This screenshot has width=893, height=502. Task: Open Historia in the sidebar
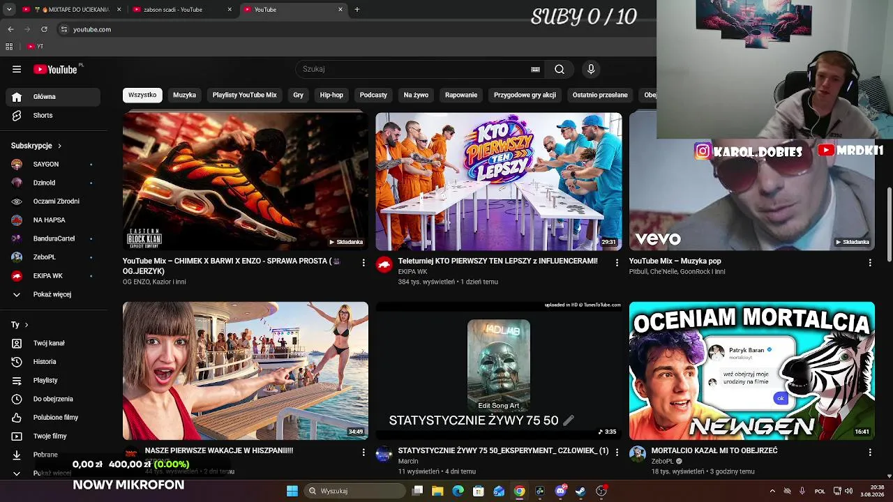(53, 362)
